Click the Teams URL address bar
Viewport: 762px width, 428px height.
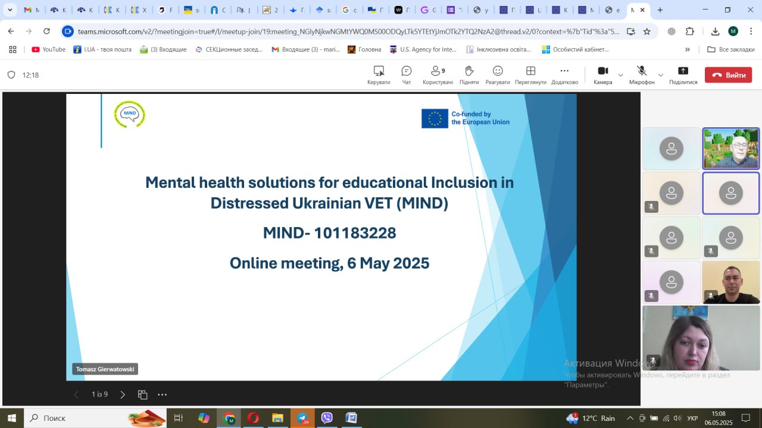click(348, 32)
